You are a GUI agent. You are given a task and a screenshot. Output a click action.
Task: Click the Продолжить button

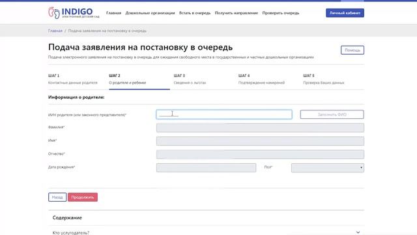coord(83,197)
